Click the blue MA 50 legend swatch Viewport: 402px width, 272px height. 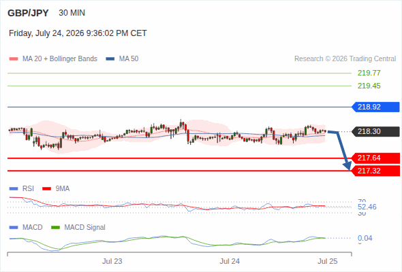point(110,59)
